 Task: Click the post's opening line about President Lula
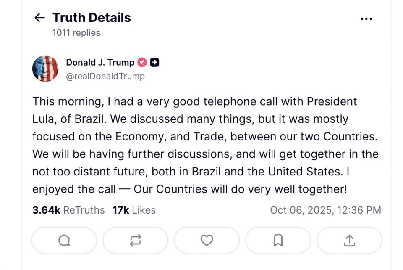(195, 101)
